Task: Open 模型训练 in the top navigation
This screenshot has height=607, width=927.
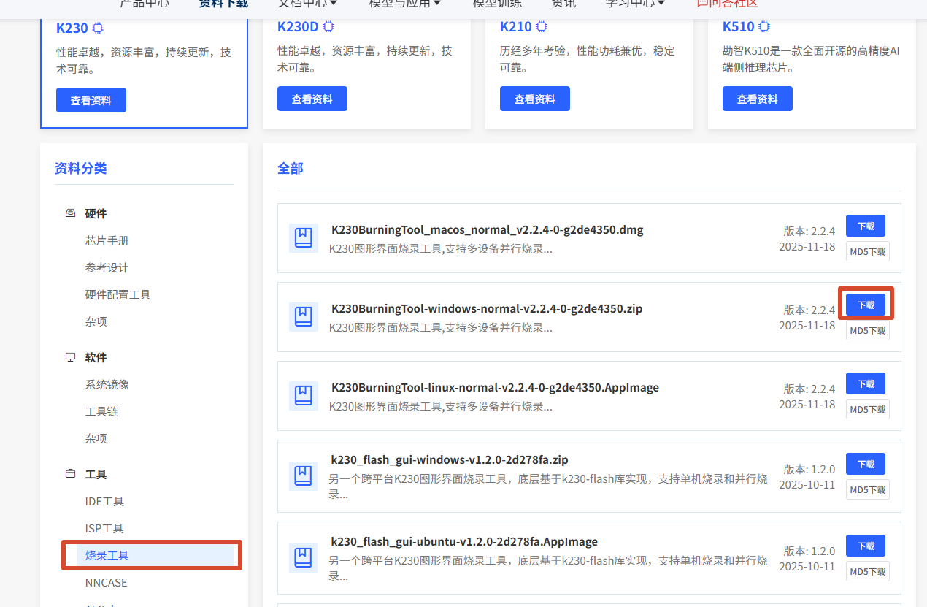Action: 497,3
